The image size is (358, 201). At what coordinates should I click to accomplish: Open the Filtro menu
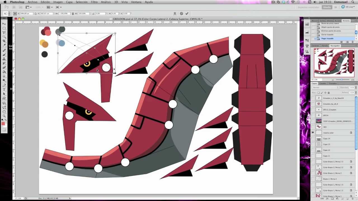(x=94, y=2)
